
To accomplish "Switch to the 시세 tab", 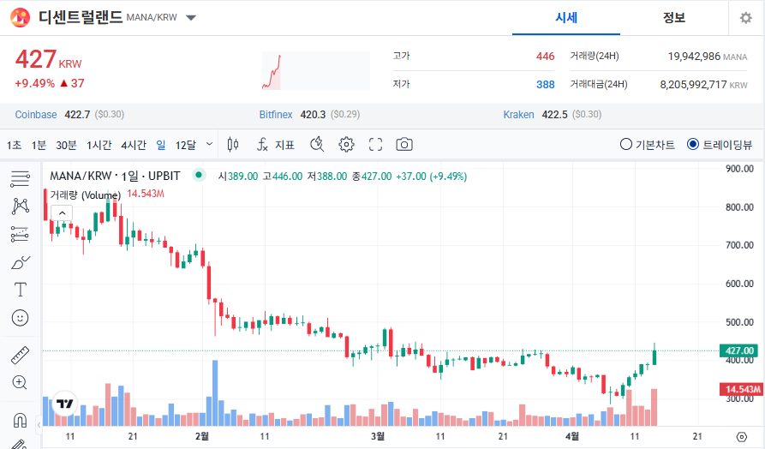I will click(566, 18).
